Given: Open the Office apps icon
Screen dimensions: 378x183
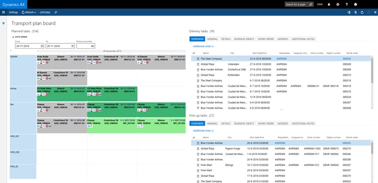Looking at the screenshot, I should click(x=349, y=12).
